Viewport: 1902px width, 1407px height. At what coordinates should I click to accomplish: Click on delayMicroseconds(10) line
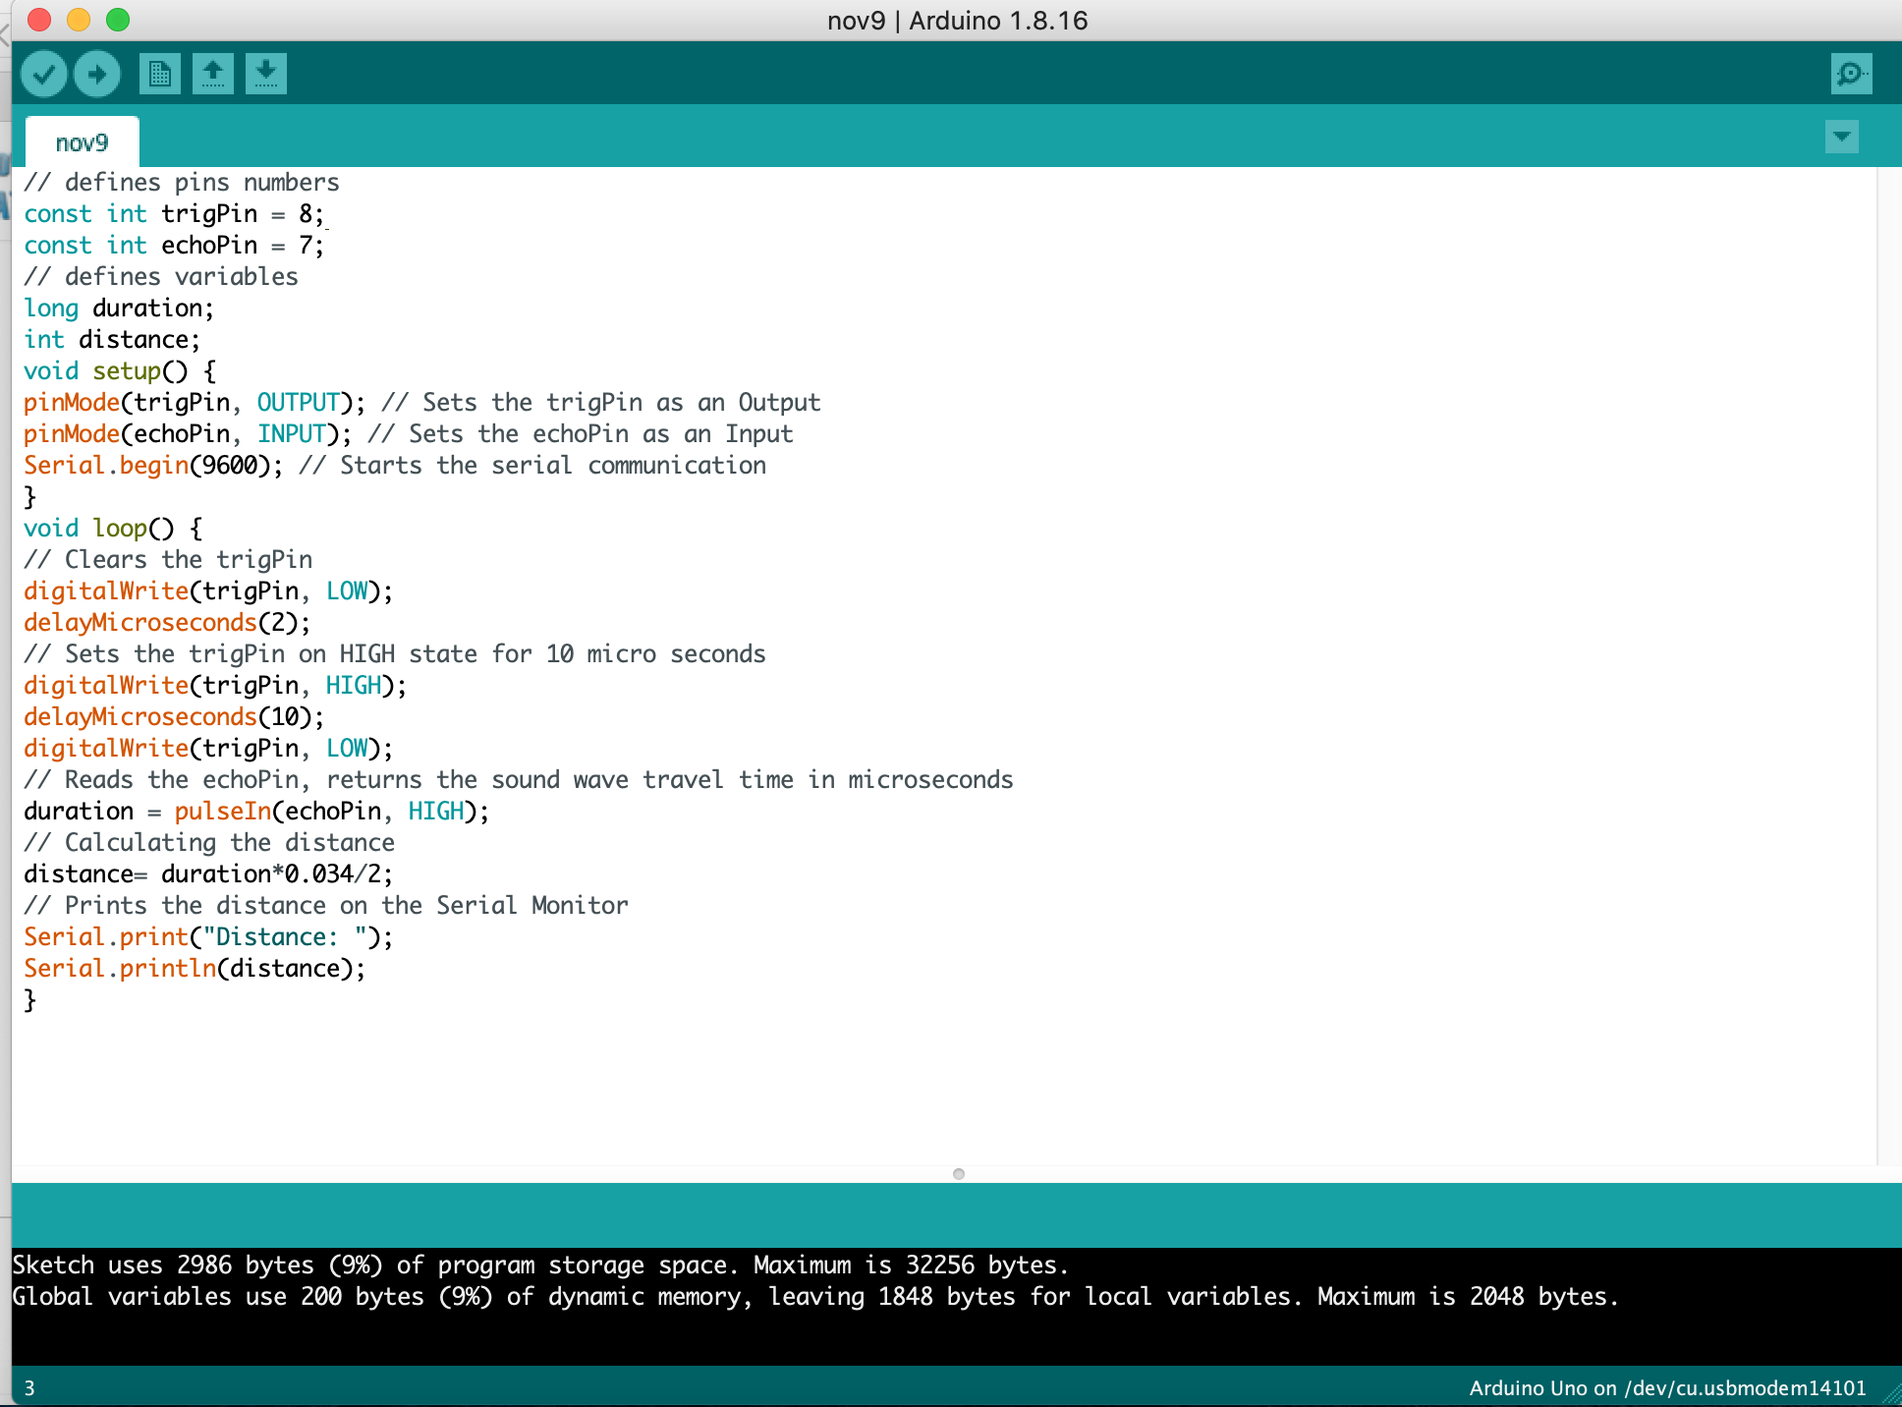coord(174,717)
